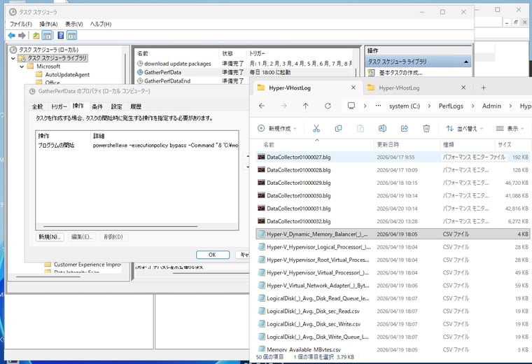
Task: Open the ヘルプ(H) menu
Action: pyautogui.click(x=101, y=24)
